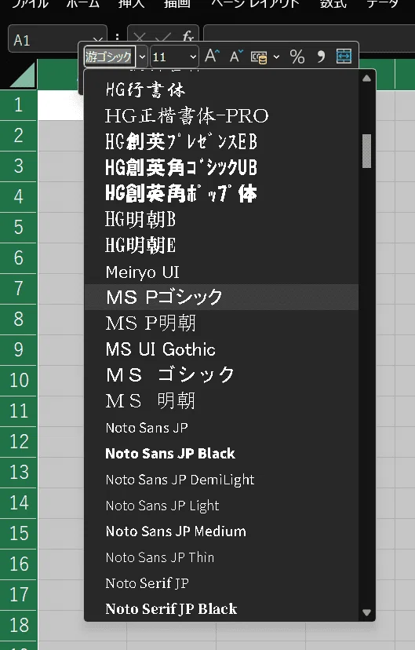Select row header 18
Viewport: 415px width, 650px height.
point(19,625)
